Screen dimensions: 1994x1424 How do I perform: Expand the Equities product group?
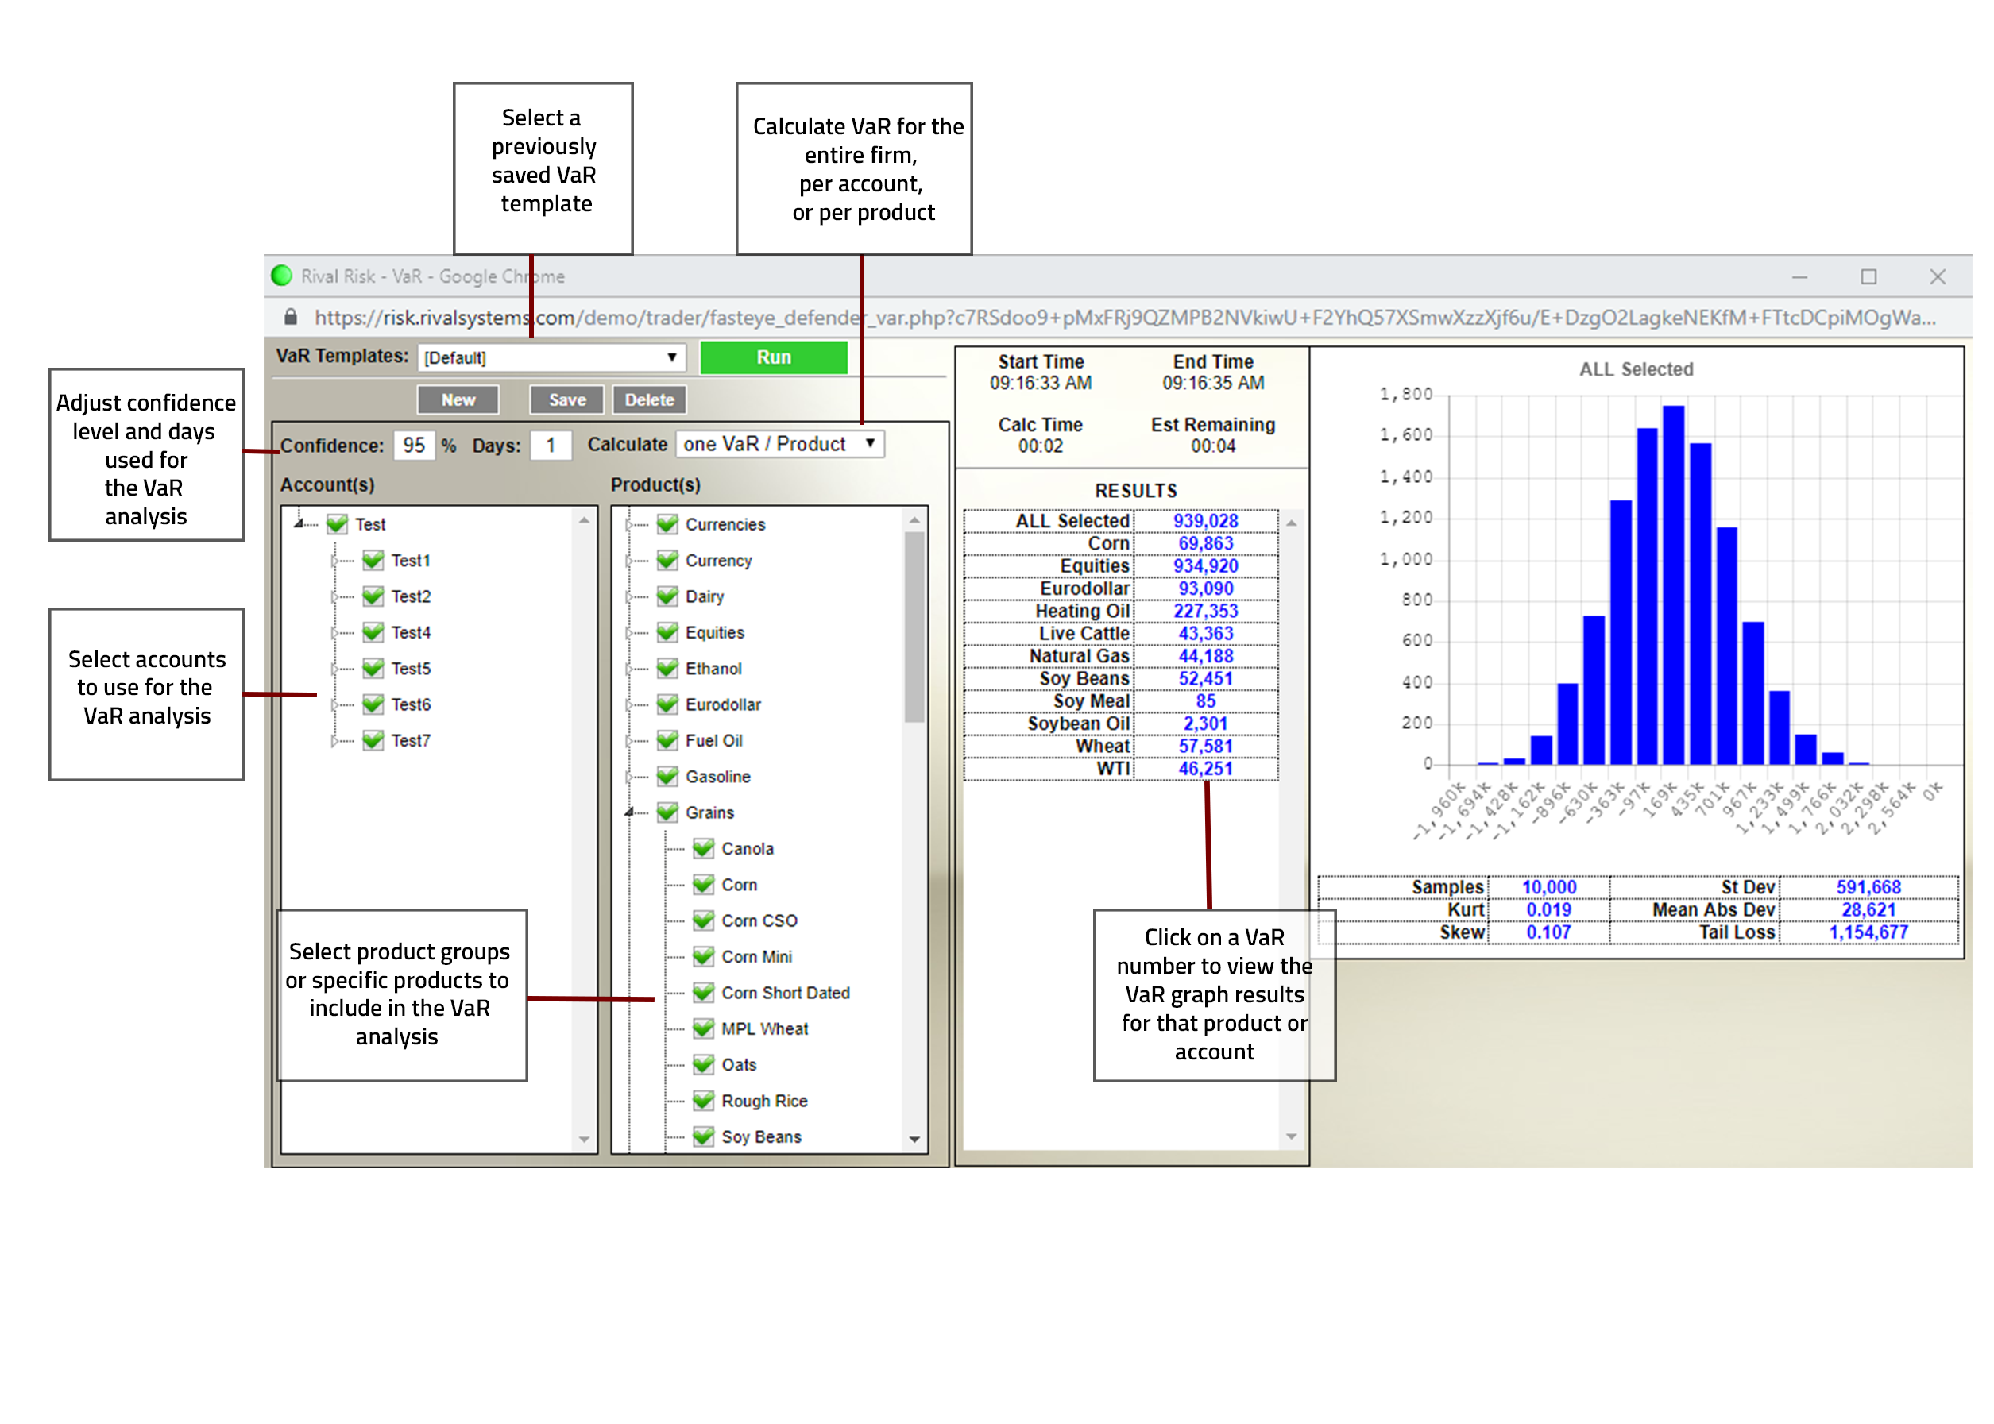[x=630, y=632]
